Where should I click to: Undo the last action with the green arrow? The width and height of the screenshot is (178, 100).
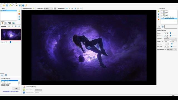pyautogui.click(x=11, y=6)
